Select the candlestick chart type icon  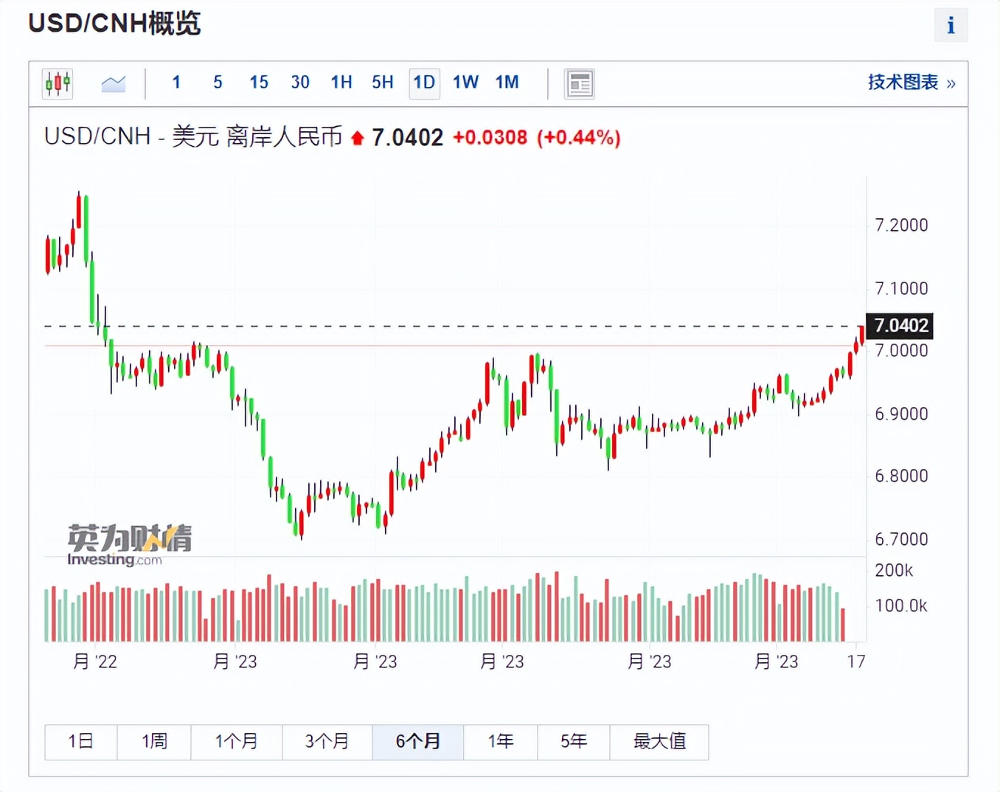pyautogui.click(x=58, y=83)
